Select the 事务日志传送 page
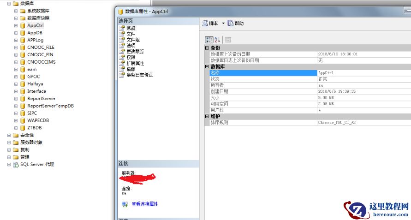The height and width of the screenshot is (220, 411). [139, 75]
